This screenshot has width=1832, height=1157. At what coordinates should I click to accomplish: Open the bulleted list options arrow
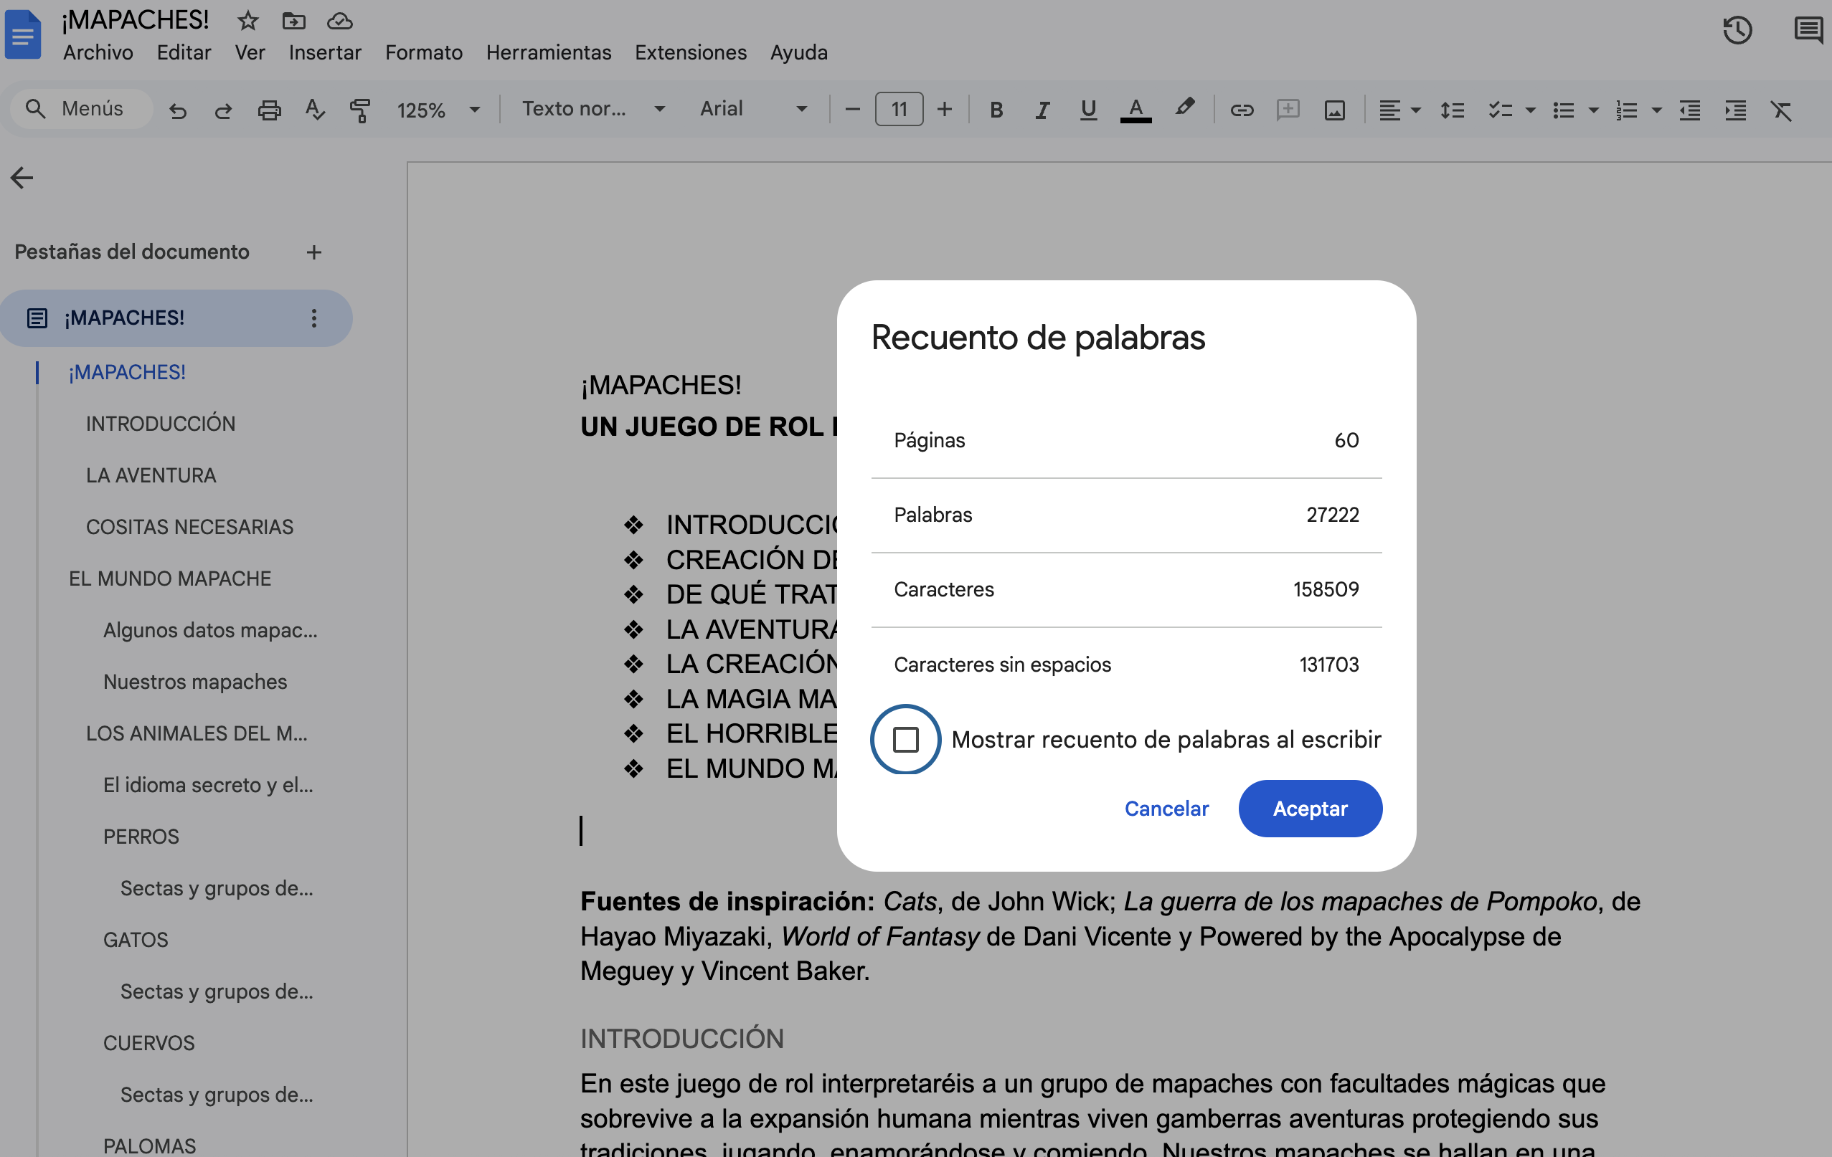[x=1593, y=111]
